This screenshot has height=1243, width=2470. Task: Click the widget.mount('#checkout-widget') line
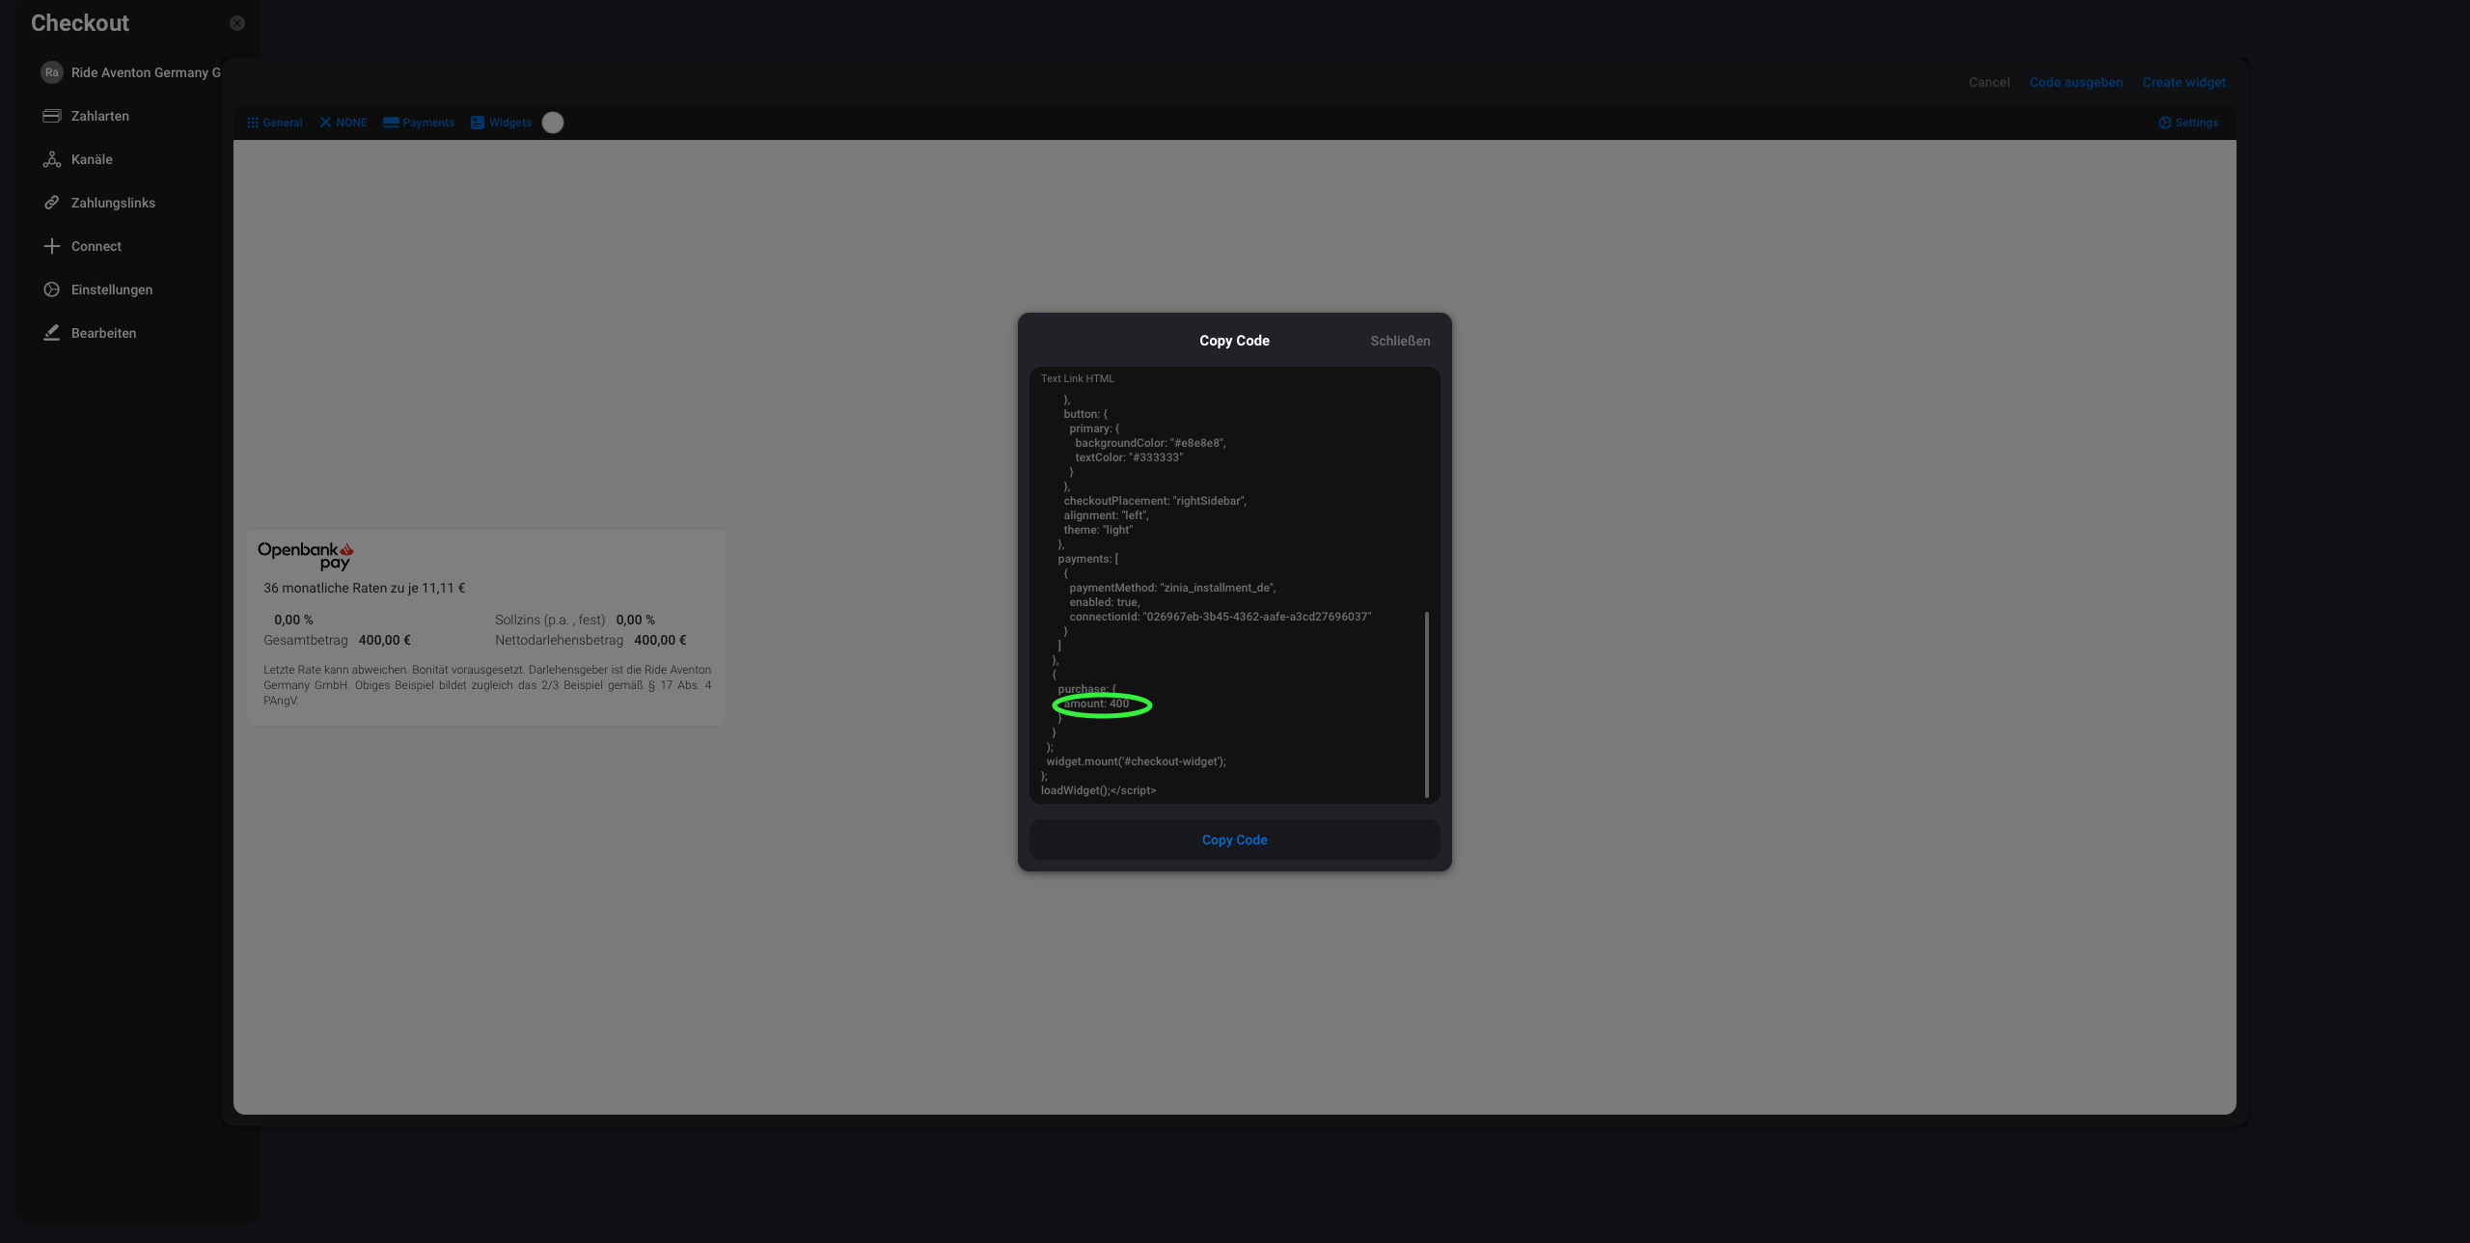1137,761
